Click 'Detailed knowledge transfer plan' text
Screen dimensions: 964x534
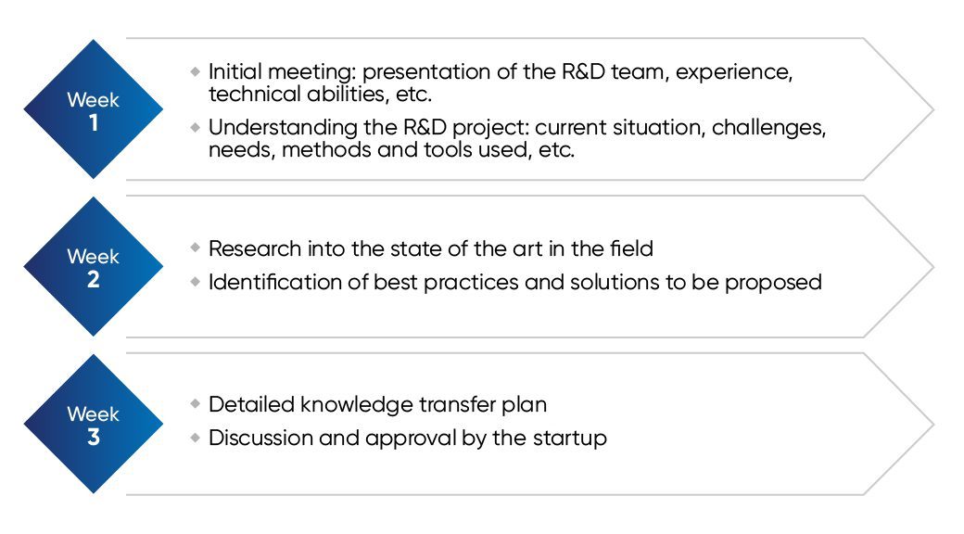[377, 405]
